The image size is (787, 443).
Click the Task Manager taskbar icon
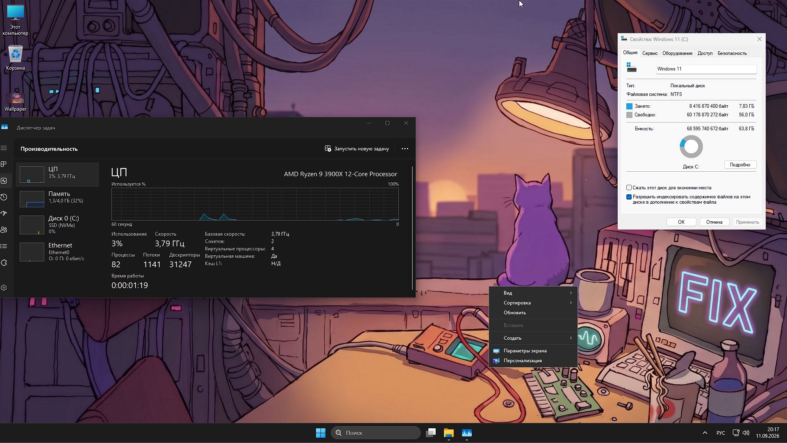pyautogui.click(x=467, y=433)
